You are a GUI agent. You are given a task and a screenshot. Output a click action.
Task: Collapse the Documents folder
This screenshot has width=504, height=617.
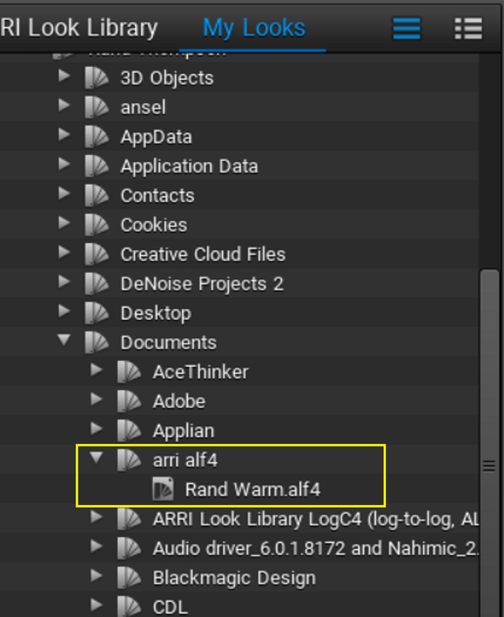point(64,340)
